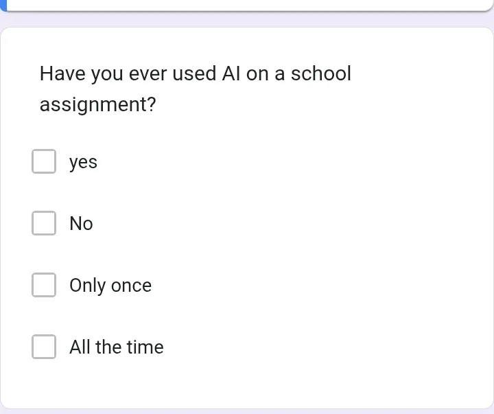Image resolution: width=494 pixels, height=414 pixels.
Task: Enable the 'Only once' checkbox
Action: point(44,285)
